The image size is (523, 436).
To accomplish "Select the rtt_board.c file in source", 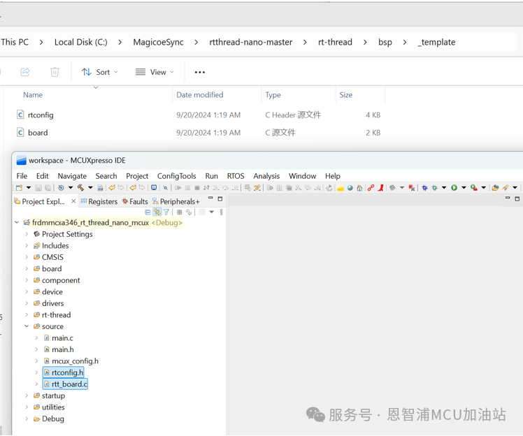I will (x=69, y=384).
